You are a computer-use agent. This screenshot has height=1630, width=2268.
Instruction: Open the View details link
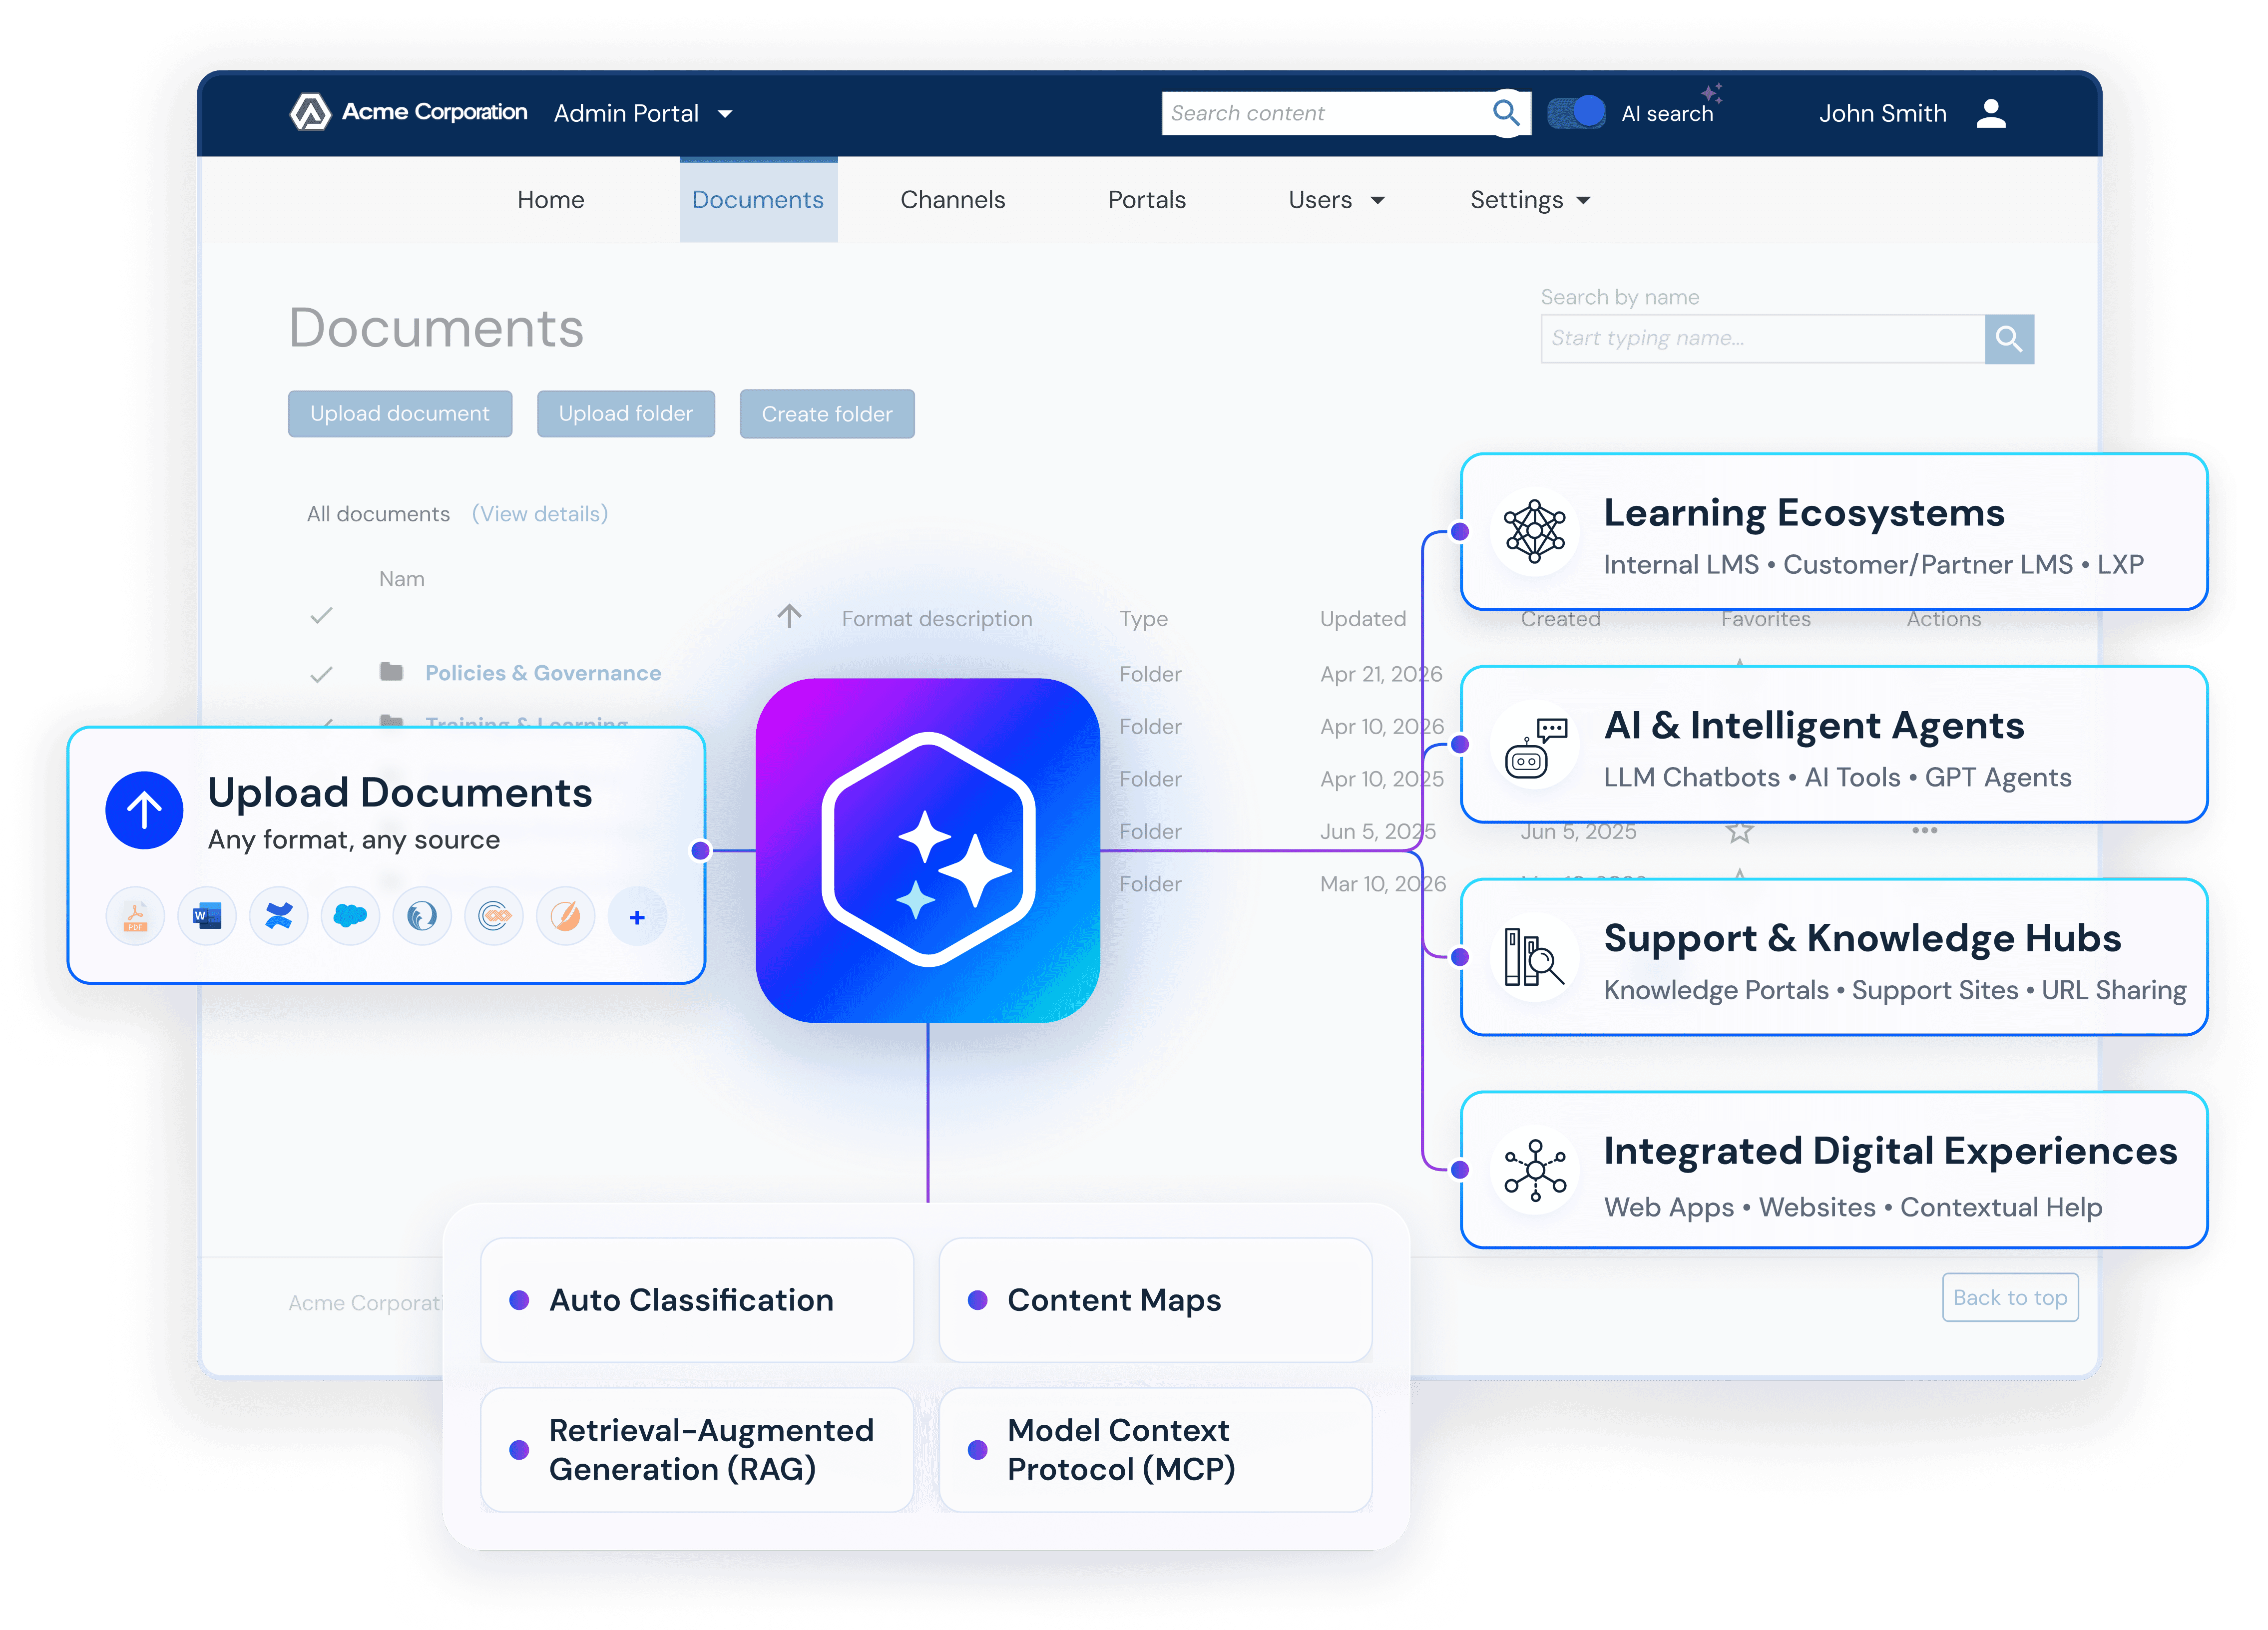[540, 513]
